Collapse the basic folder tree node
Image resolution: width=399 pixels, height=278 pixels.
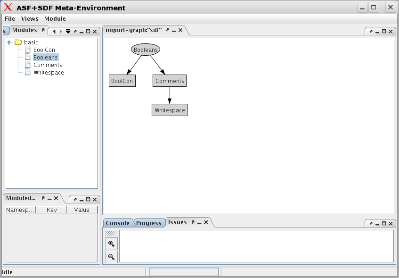[x=9, y=42]
